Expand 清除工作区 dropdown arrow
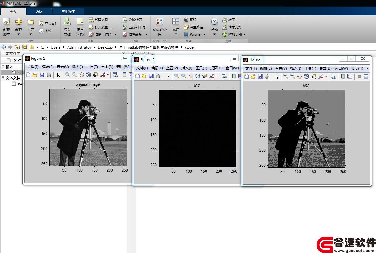The height and width of the screenshot is (253, 376). [116, 34]
